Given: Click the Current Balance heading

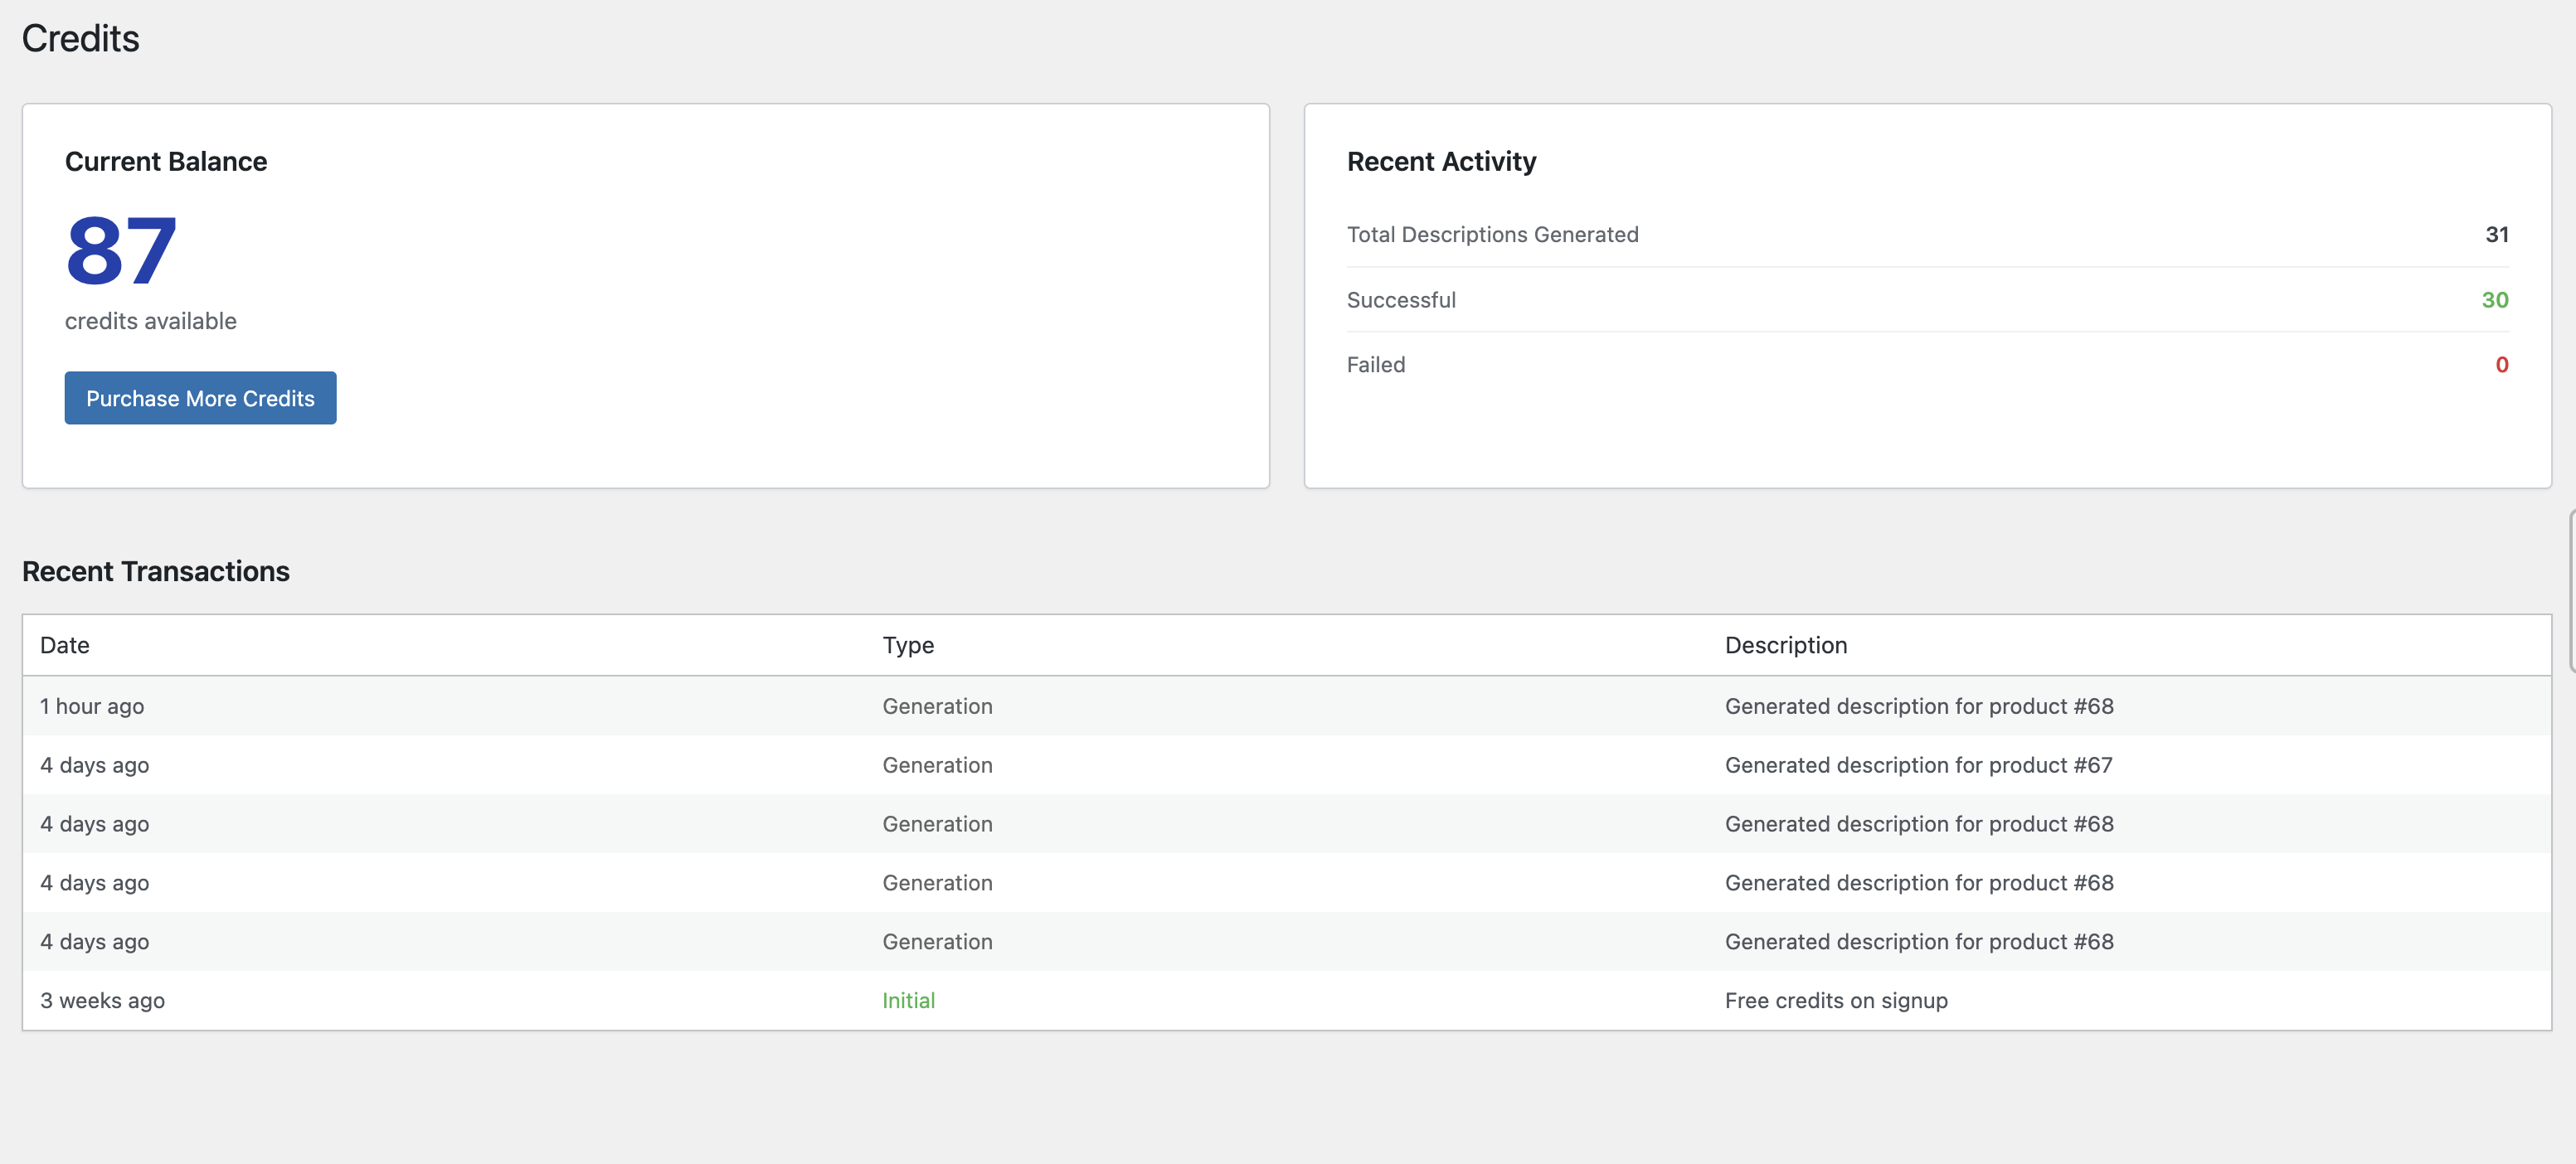Looking at the screenshot, I should pyautogui.click(x=166, y=161).
